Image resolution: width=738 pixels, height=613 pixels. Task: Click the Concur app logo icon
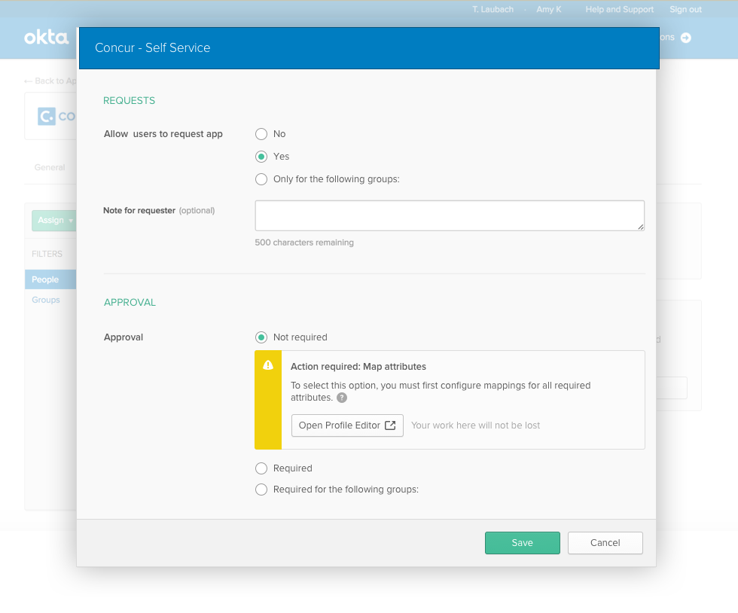tap(47, 116)
